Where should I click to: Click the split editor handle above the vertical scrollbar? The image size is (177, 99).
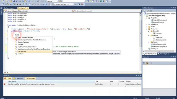140,13
